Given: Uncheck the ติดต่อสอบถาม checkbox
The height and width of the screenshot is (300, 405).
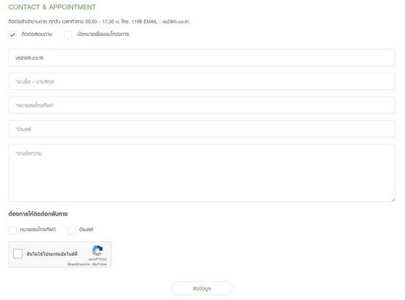Looking at the screenshot, I should click(13, 35).
